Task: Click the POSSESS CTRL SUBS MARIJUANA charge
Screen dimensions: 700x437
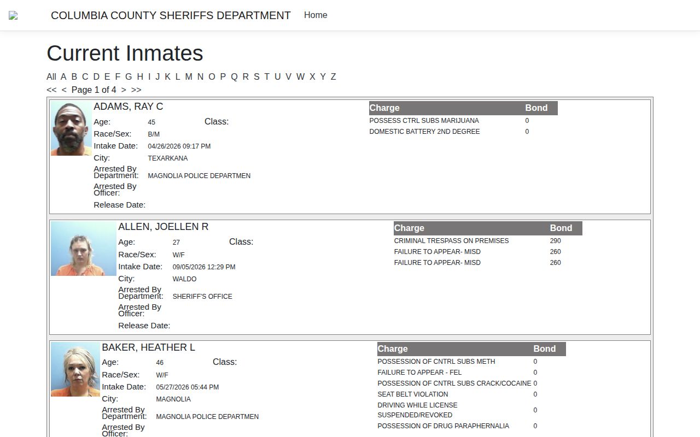Action: (x=424, y=121)
